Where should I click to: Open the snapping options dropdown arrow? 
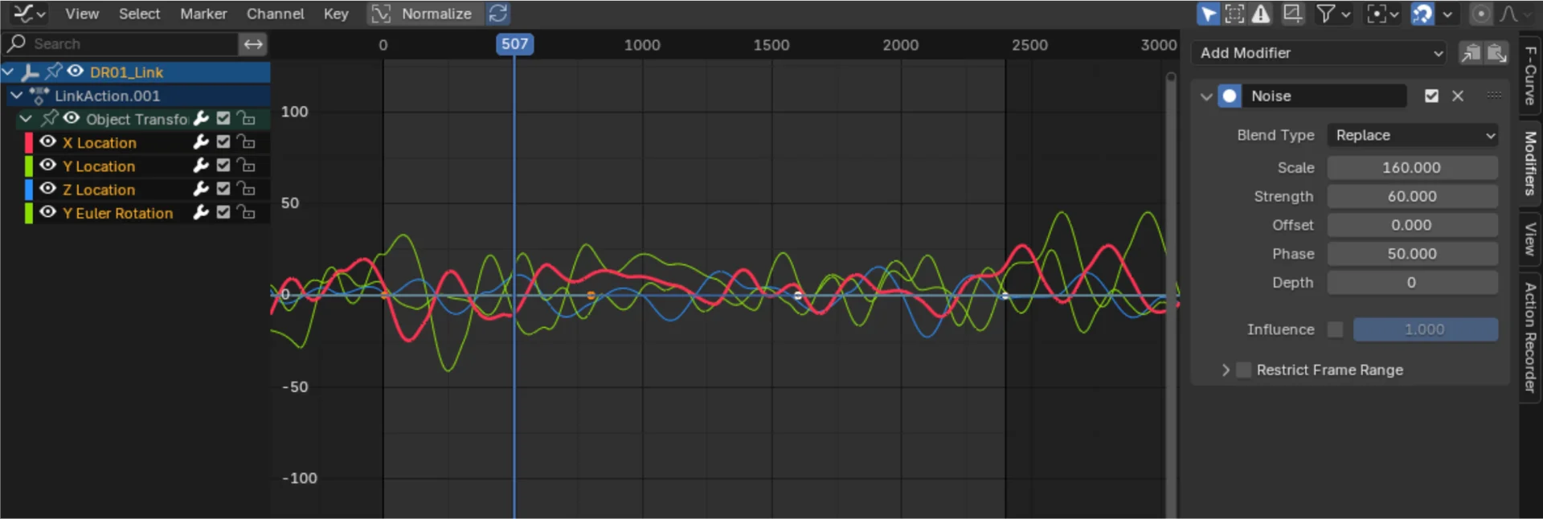pyautogui.click(x=1447, y=14)
